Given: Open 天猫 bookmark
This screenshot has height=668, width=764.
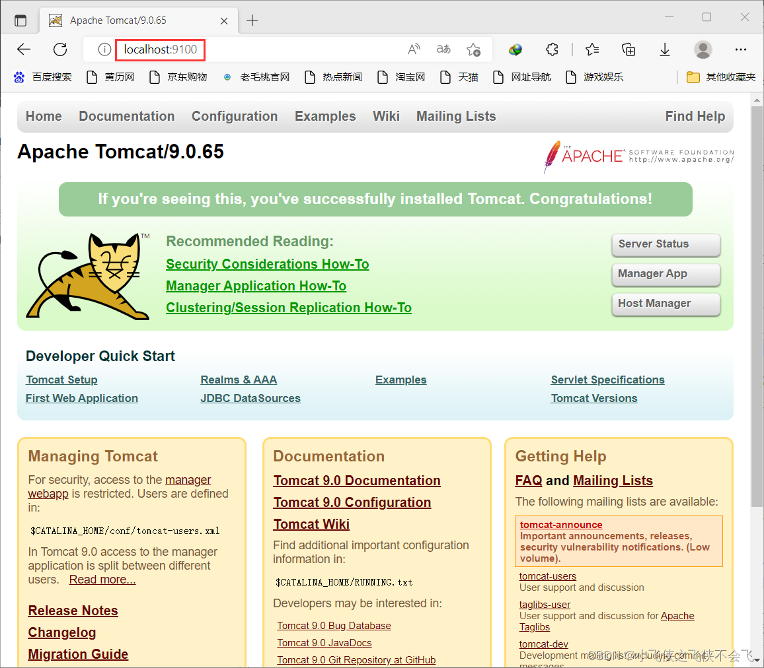Looking at the screenshot, I should pyautogui.click(x=459, y=77).
